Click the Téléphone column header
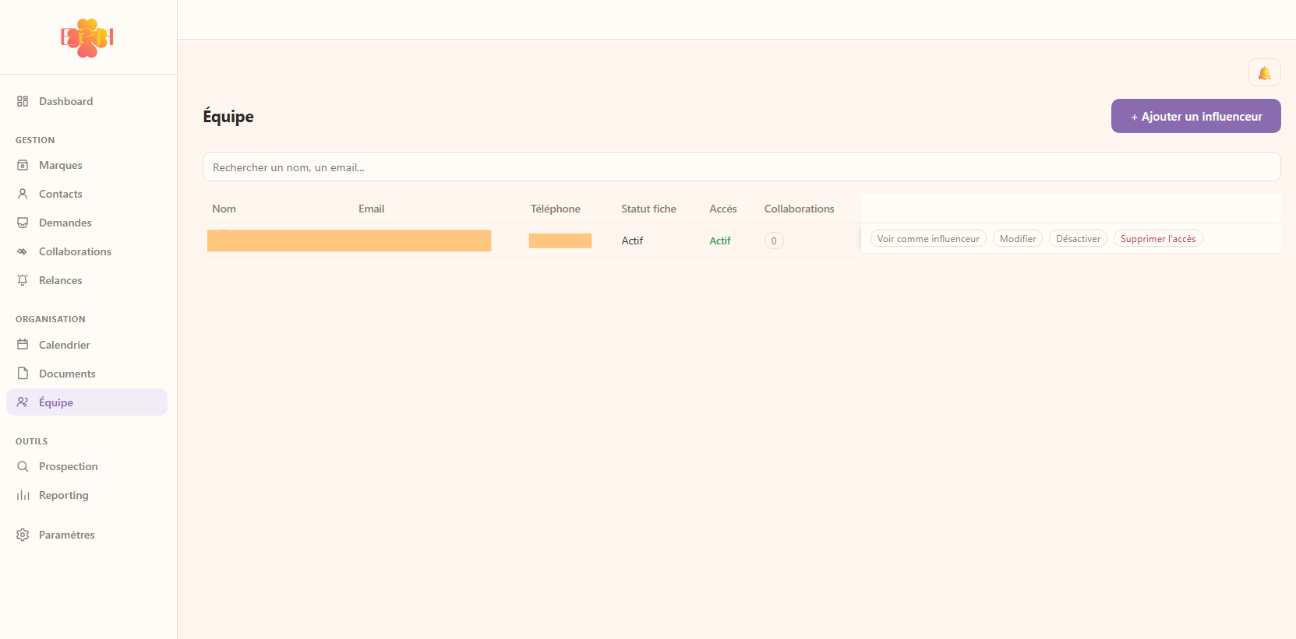1296x639 pixels. pyautogui.click(x=556, y=209)
